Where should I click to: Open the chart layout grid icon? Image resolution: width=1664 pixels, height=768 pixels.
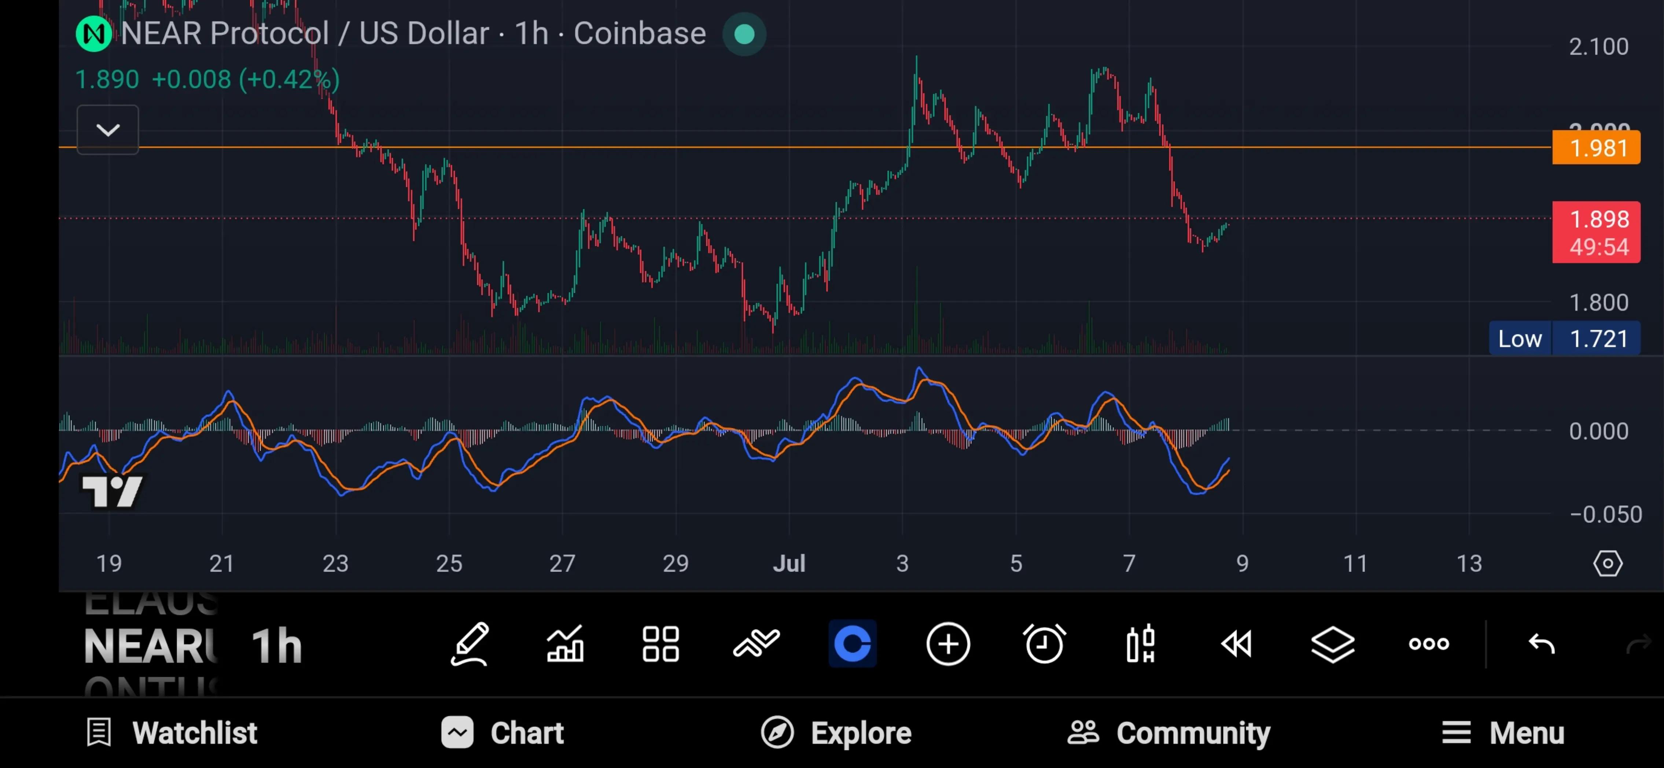click(x=661, y=644)
